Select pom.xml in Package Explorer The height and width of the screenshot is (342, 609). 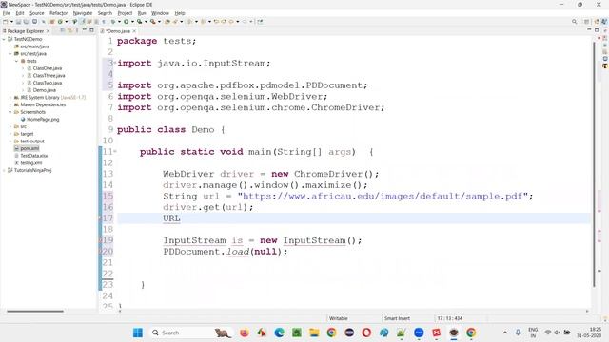coord(29,148)
